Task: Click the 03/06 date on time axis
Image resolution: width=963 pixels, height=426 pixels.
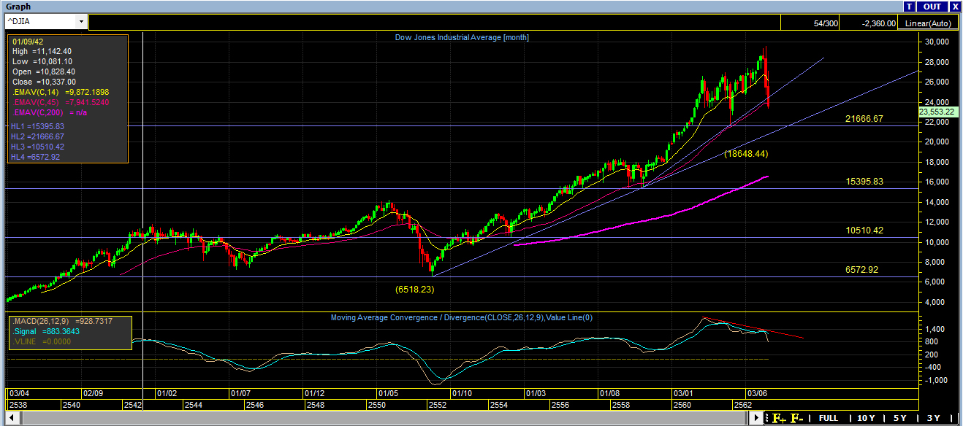Action: point(756,392)
